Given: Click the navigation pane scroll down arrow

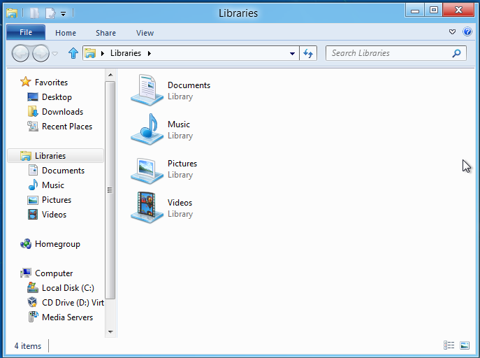Looking at the screenshot, I should (x=110, y=331).
